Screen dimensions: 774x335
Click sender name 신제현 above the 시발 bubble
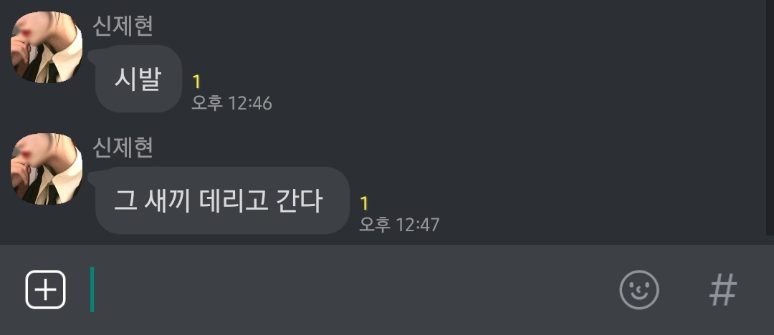123,26
